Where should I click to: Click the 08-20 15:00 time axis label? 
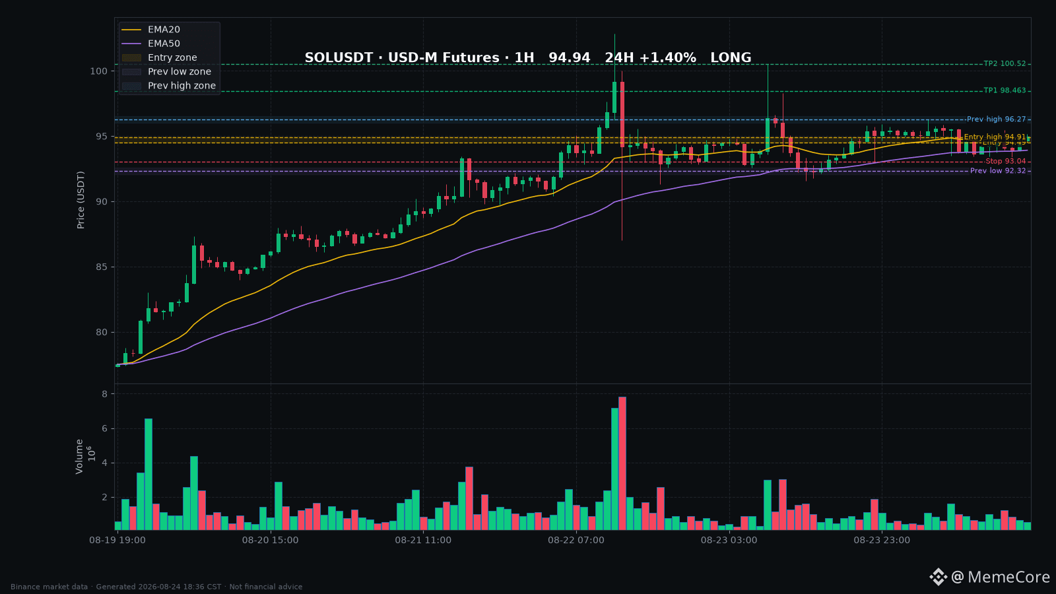(x=270, y=541)
